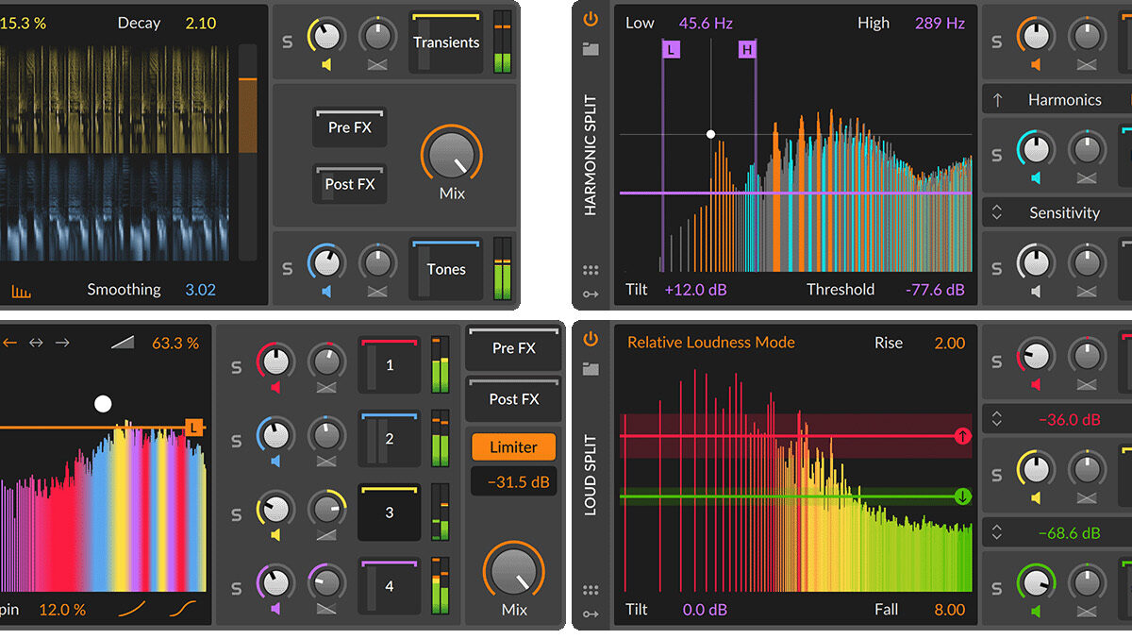Image resolution: width=1132 pixels, height=639 pixels.
Task: Click the bidirectional arrow icon in Freq Split
Action: [36, 343]
